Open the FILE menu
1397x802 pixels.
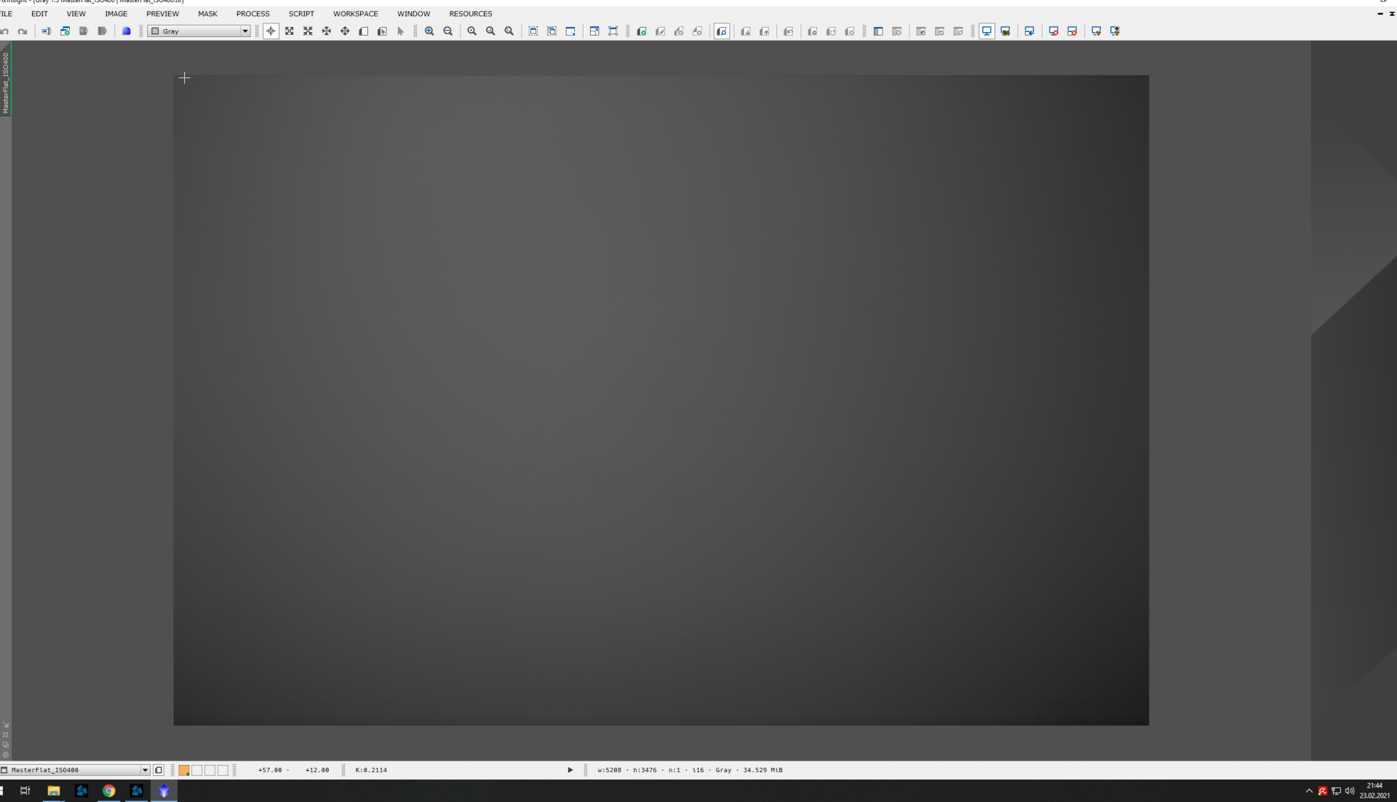pos(6,14)
